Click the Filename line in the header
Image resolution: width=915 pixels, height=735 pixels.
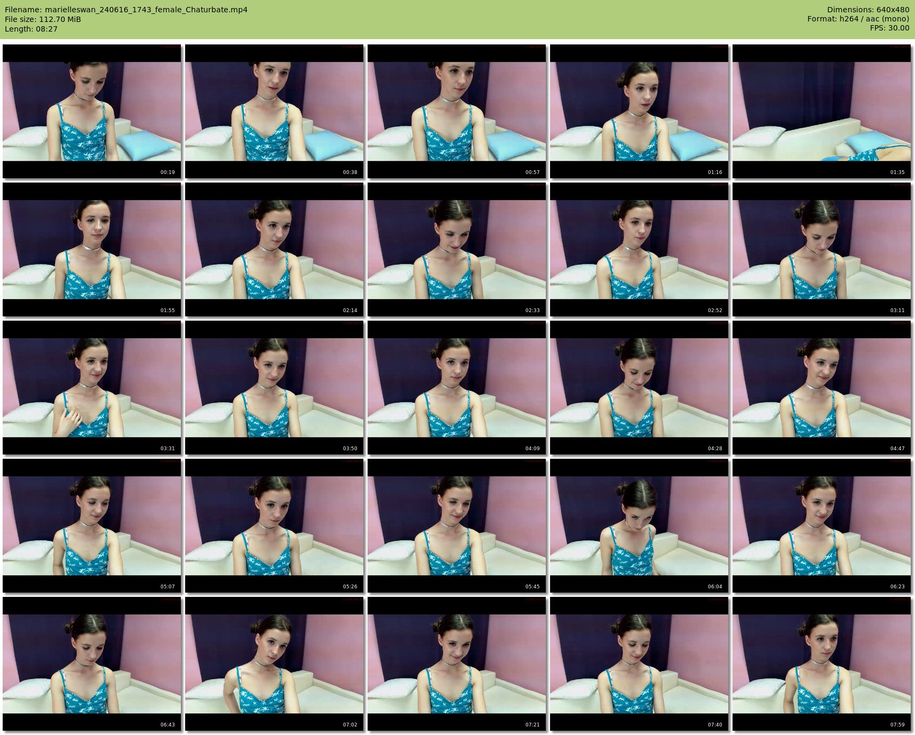click(126, 10)
